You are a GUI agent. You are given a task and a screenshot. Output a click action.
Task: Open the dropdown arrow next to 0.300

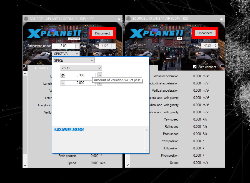click(x=100, y=75)
